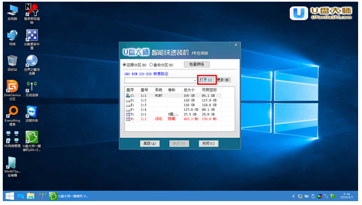The width and height of the screenshot is (362, 205).
Task: Select the E: drive row in list
Action: [173, 105]
